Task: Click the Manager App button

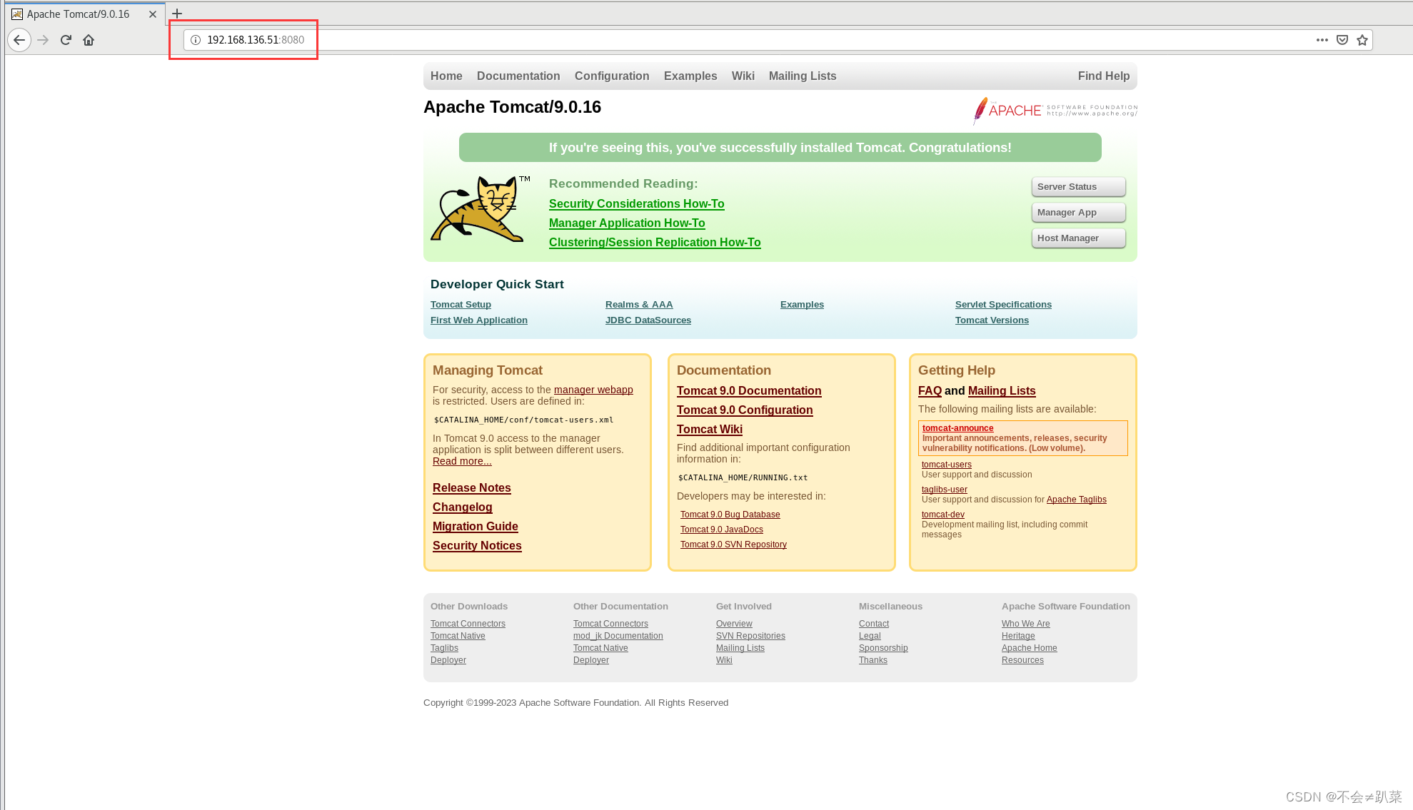Action: [1078, 213]
